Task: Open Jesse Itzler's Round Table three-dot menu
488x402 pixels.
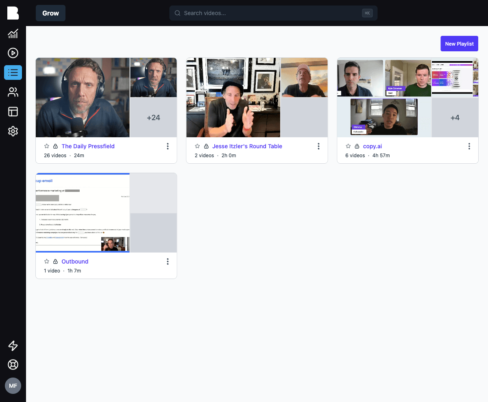Action: [x=318, y=146]
